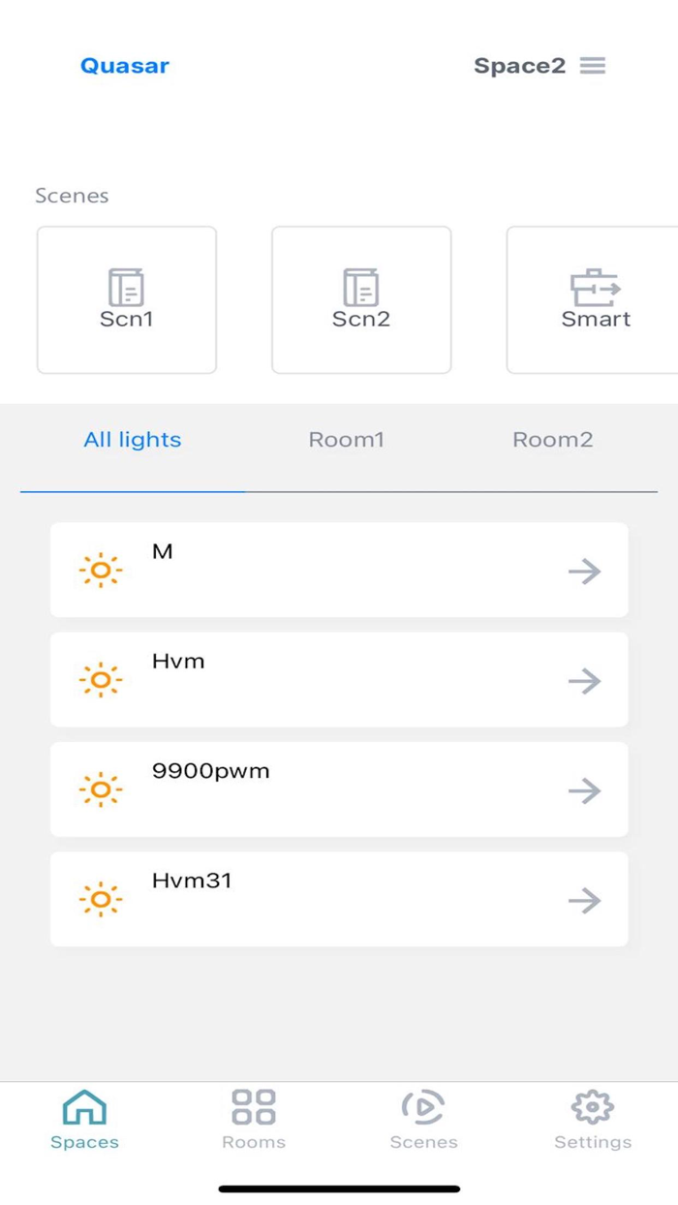Image resolution: width=678 pixels, height=1205 pixels.
Task: Open details arrow for Hvm light
Action: pos(584,681)
